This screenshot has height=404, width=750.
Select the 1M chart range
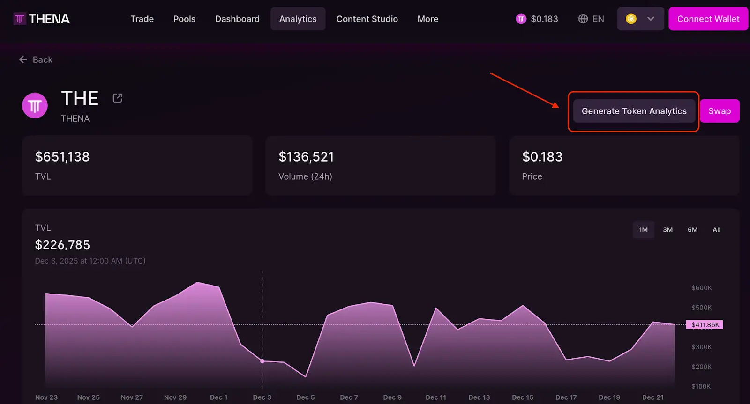(643, 230)
